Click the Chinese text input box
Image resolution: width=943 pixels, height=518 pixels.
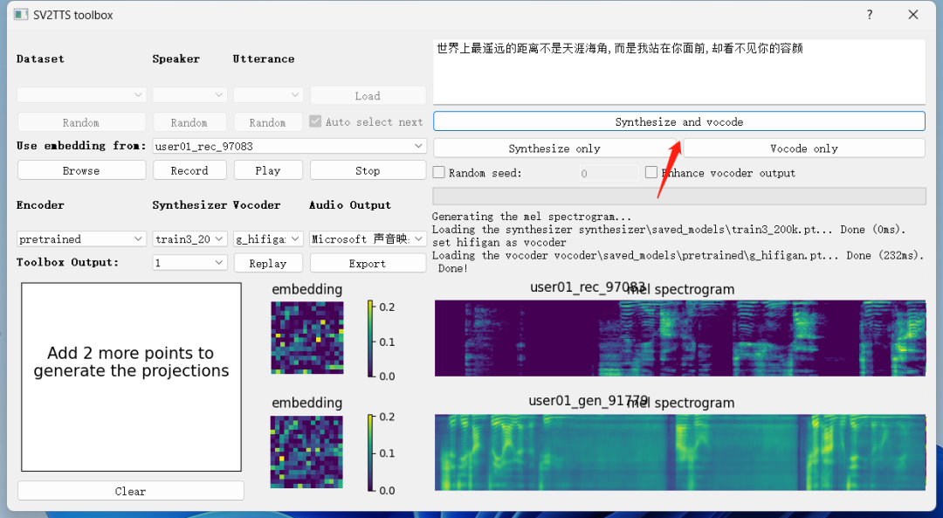[678, 73]
